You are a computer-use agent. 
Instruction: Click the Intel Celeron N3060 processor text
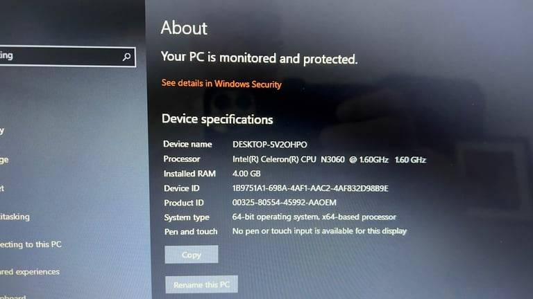tap(329, 159)
